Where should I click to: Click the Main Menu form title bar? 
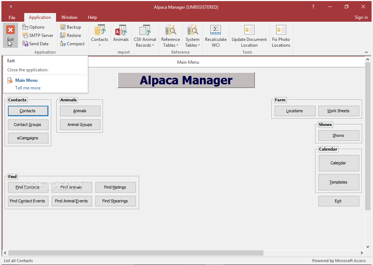188,62
